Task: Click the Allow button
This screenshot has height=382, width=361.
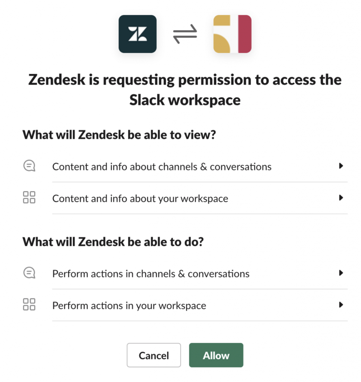Action: click(216, 355)
